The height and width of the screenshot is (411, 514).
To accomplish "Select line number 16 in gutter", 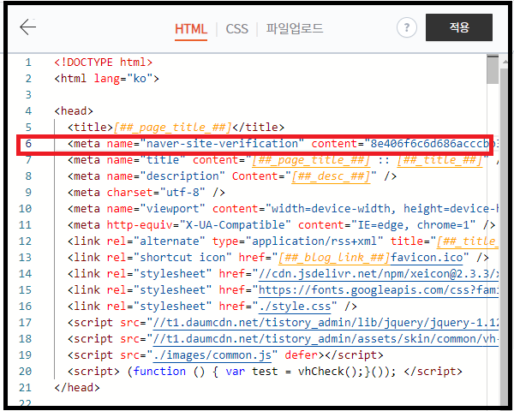I will click(25, 307).
